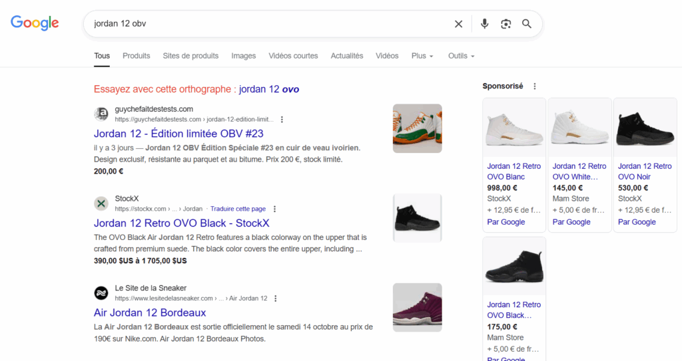Open three-dot menu next to Sponsorisé

pos(534,86)
